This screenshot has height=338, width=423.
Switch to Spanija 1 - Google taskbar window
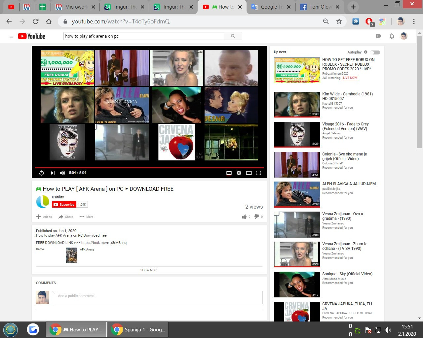tap(138, 329)
